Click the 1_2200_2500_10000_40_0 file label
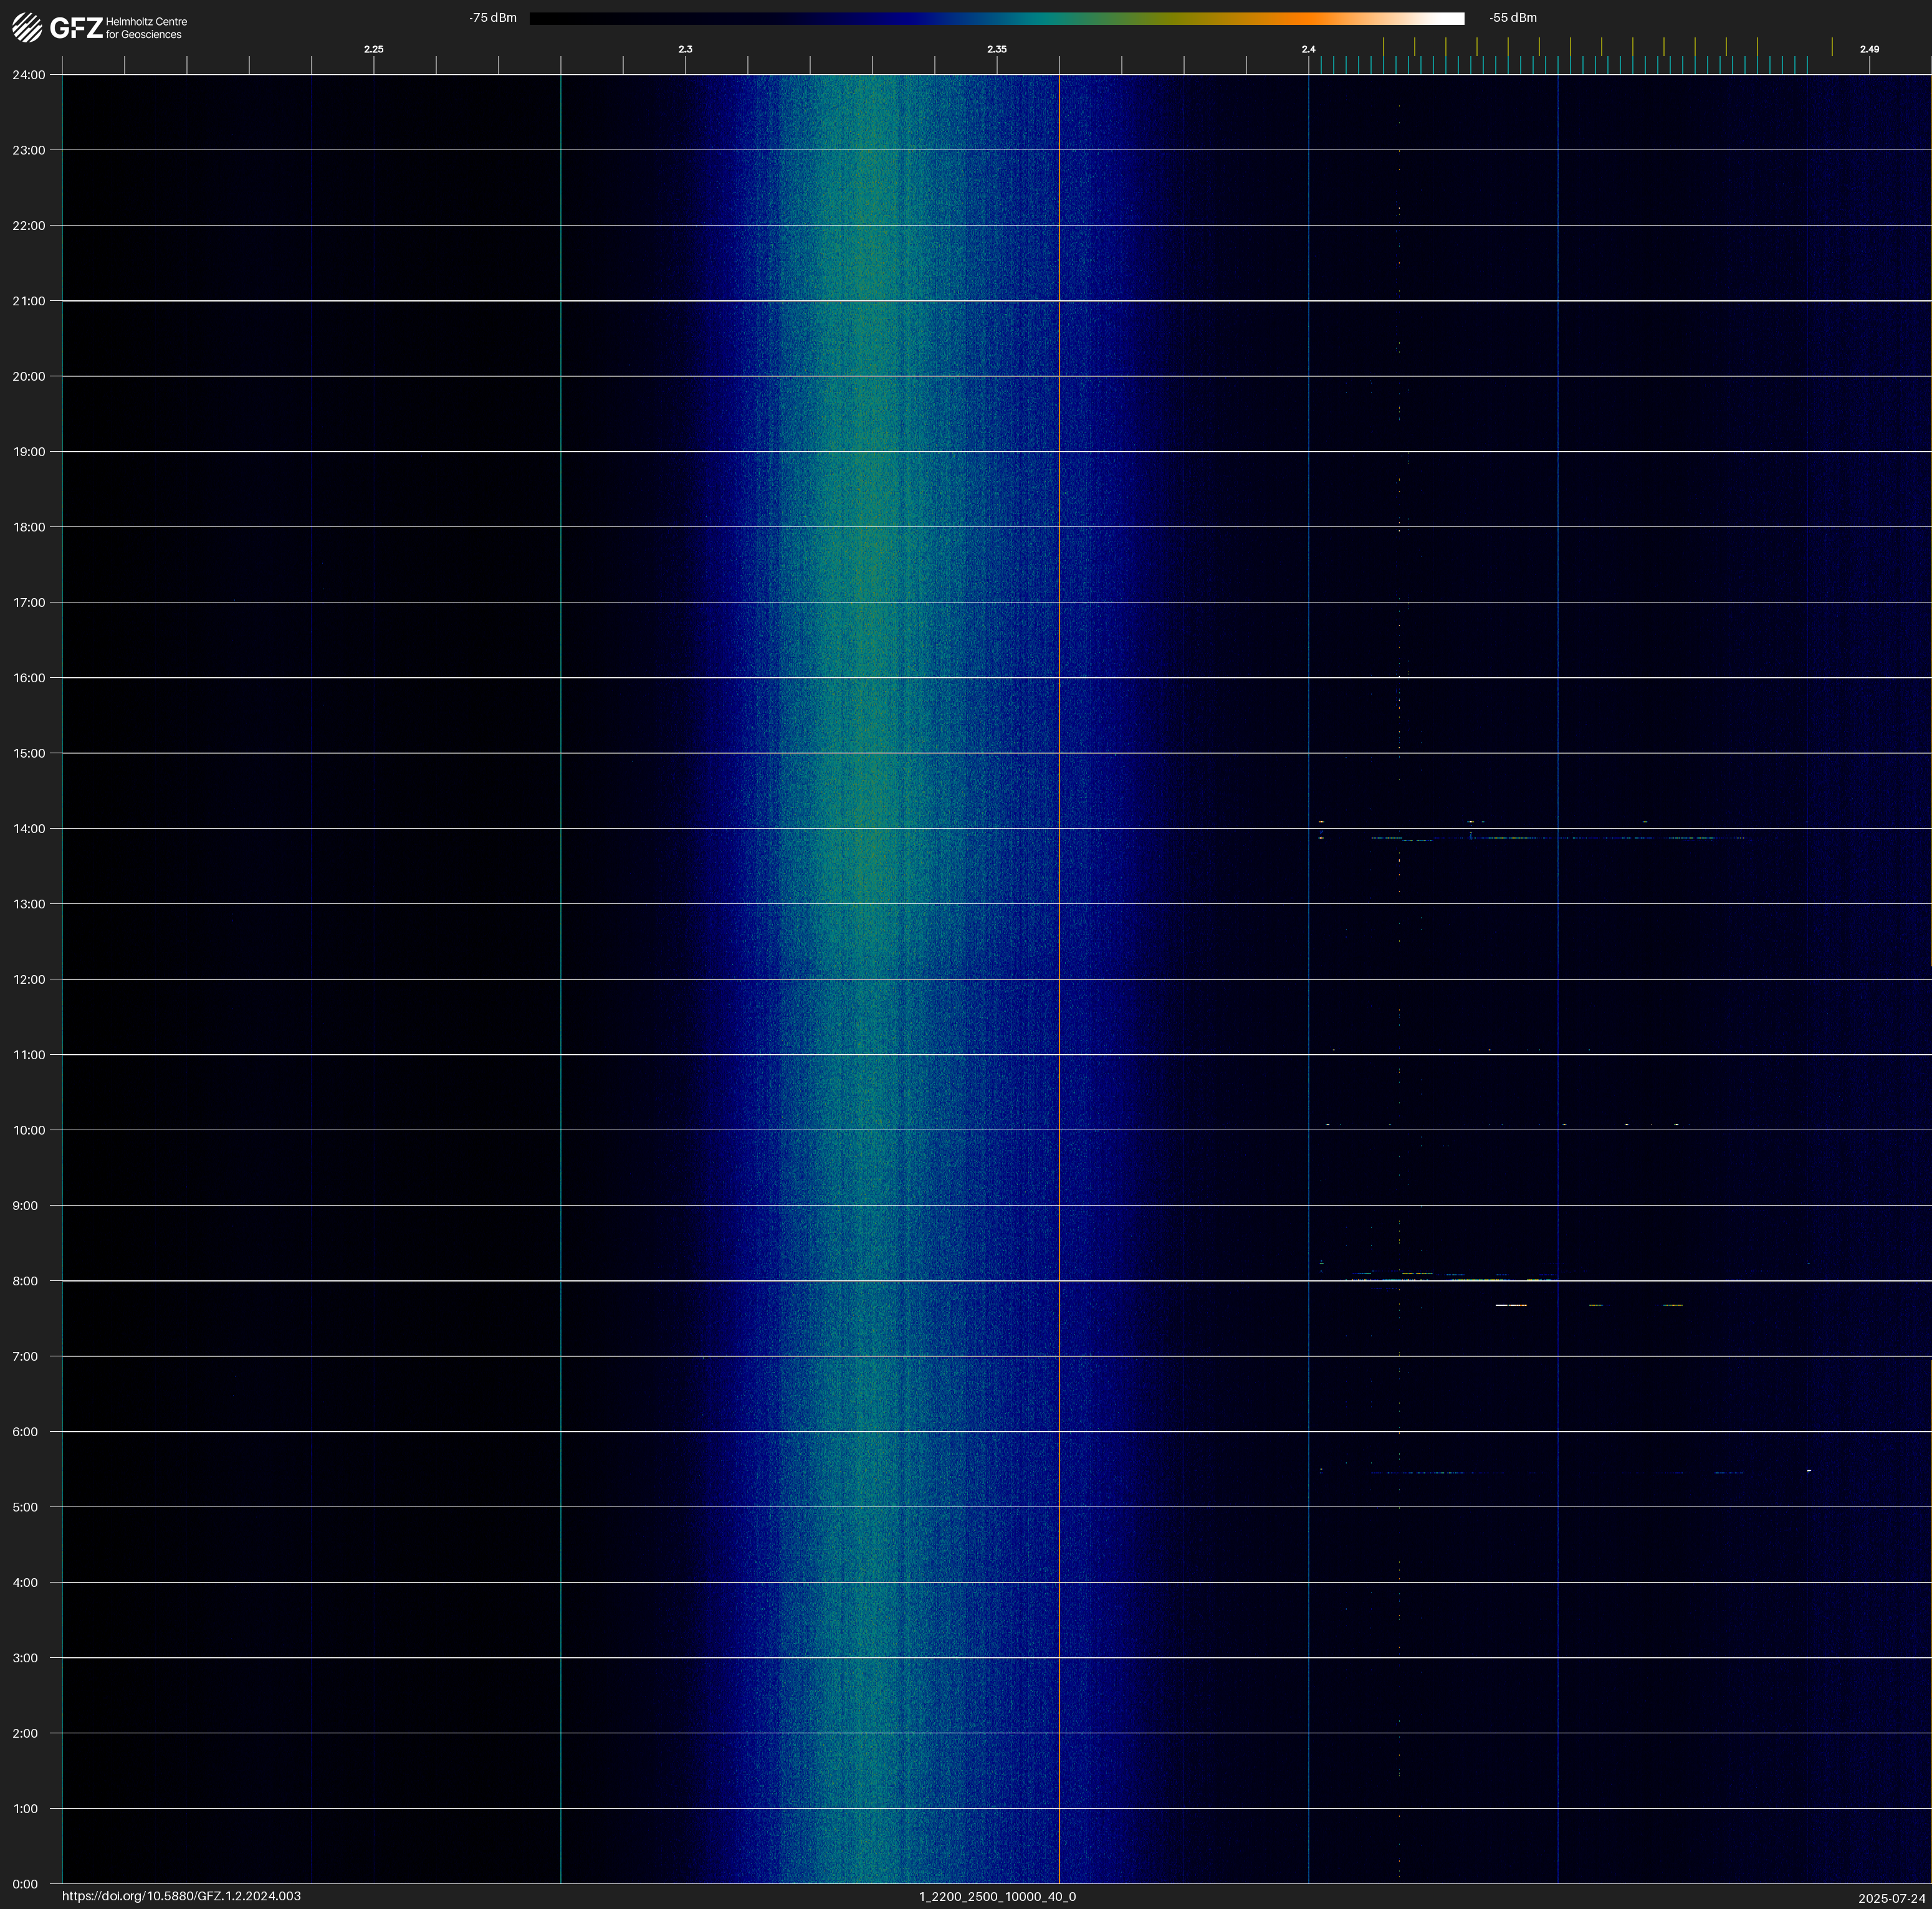This screenshot has height=1909, width=1932. click(x=997, y=1896)
